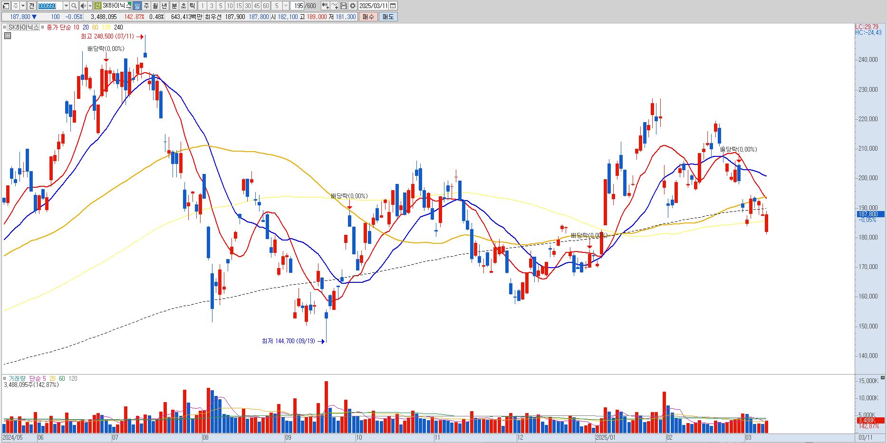Screen dimensions: 887x443
Task: Switch to the 월 monthly chart period
Action: [155, 6]
